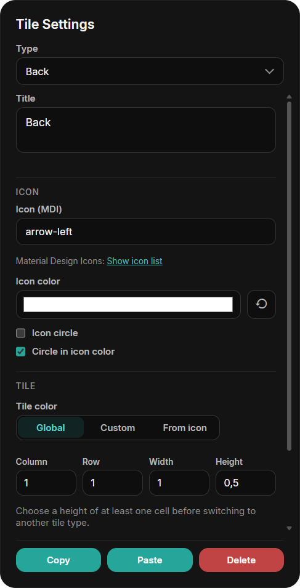Click the vertical scrollbar thumb
This screenshot has height=588, width=300.
pos(289,276)
